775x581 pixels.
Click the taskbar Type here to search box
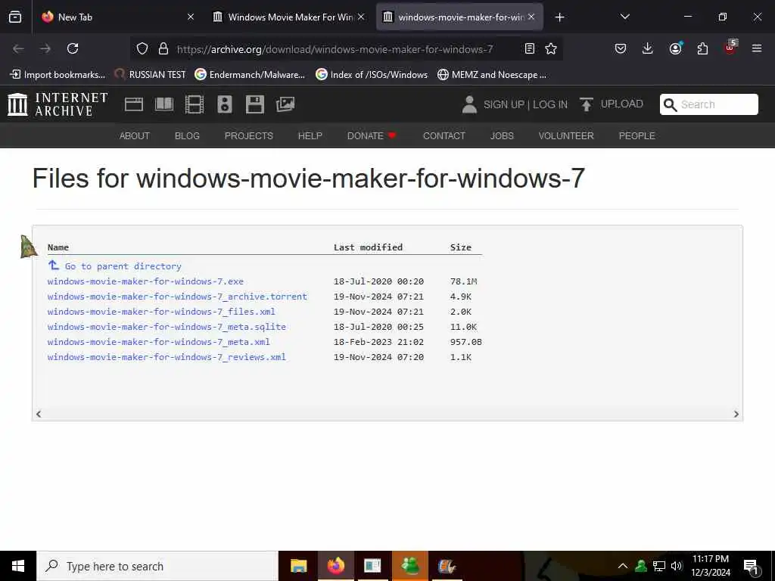click(157, 566)
